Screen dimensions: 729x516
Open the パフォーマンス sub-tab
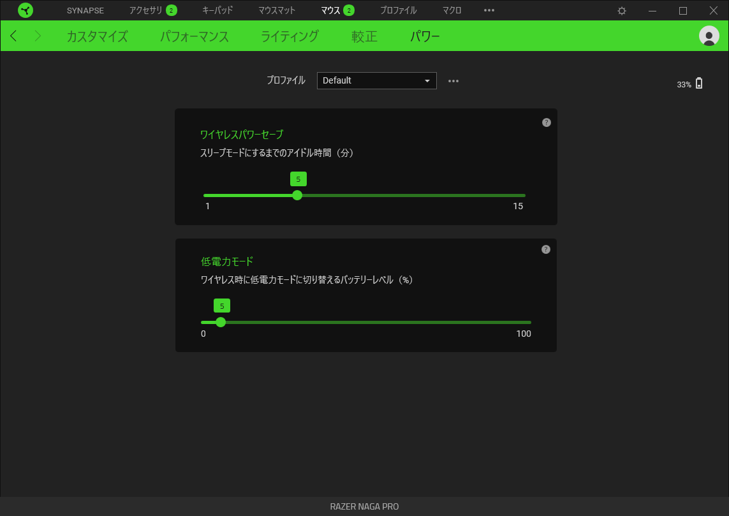pyautogui.click(x=195, y=36)
